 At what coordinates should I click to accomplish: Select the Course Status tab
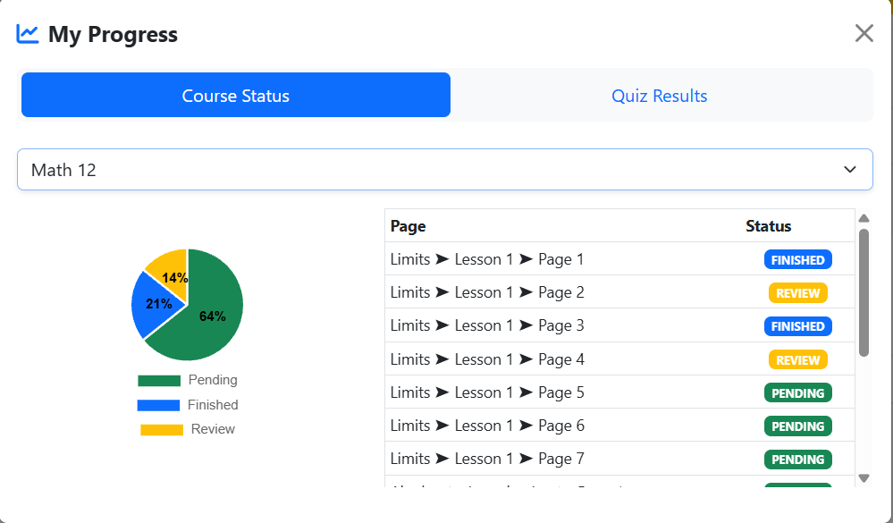coord(235,96)
